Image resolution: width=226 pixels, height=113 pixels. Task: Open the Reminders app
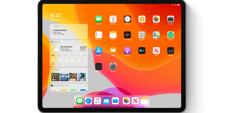click(99, 35)
